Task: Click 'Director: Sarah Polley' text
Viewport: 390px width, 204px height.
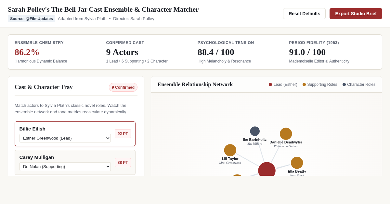Action: pos(134,19)
